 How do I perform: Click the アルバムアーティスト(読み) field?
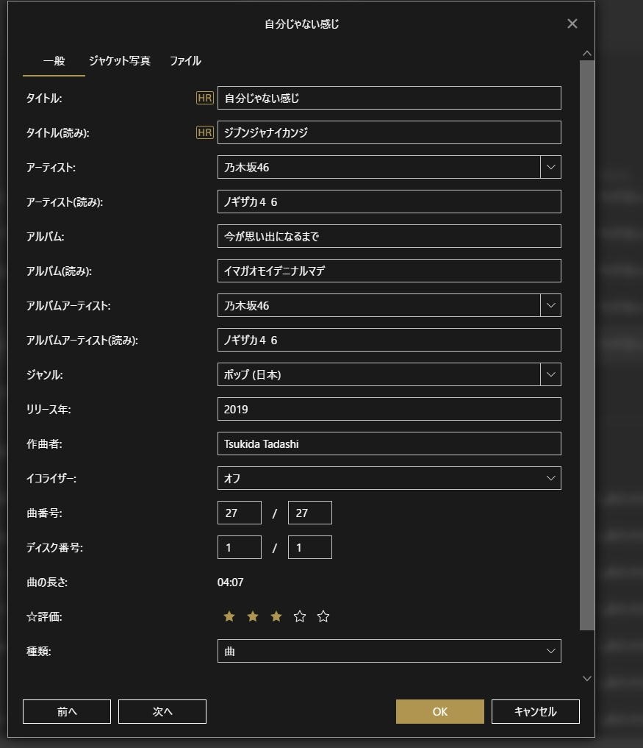(x=389, y=340)
